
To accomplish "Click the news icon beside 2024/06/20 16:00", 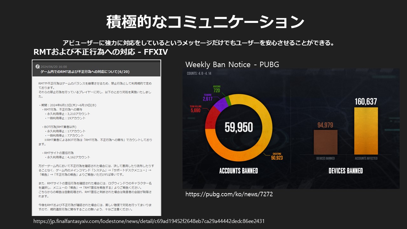I will click(38, 66).
